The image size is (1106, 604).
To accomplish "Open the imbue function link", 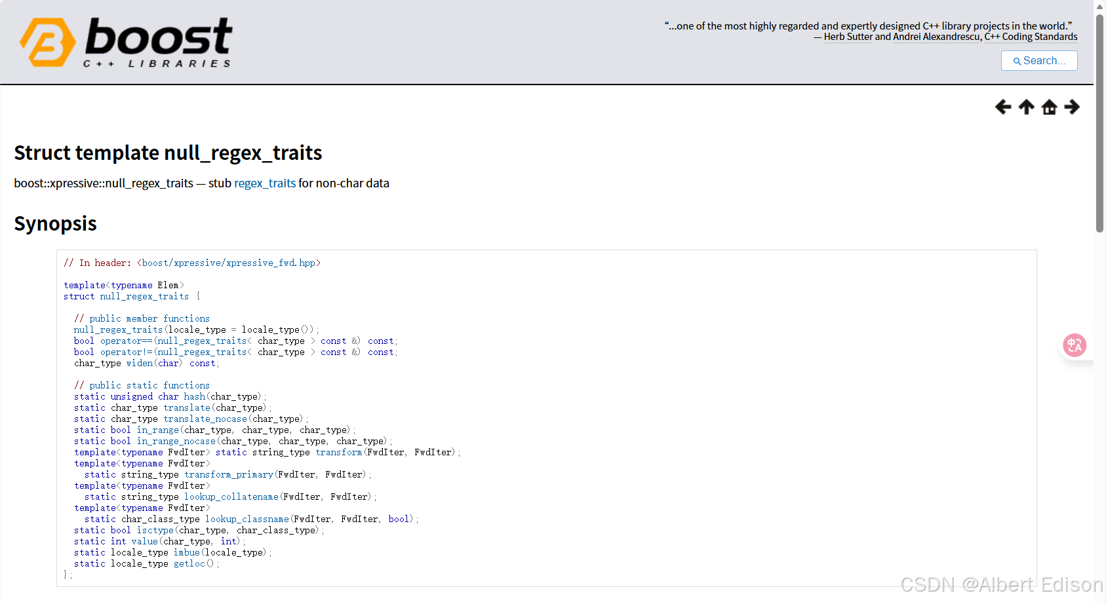I will (x=186, y=552).
